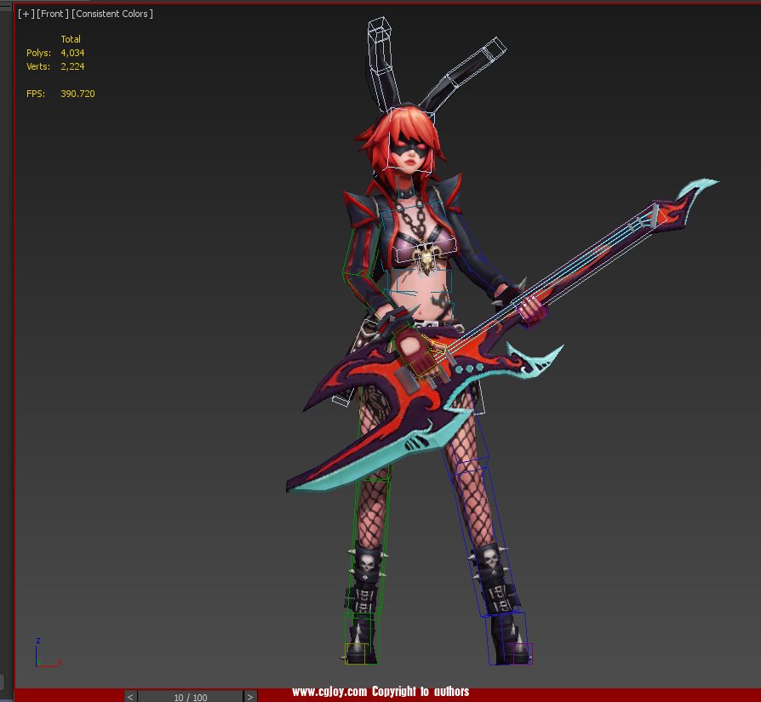Open the [Consistent Colors] shading menu
The width and height of the screenshot is (761, 702).
click(112, 14)
